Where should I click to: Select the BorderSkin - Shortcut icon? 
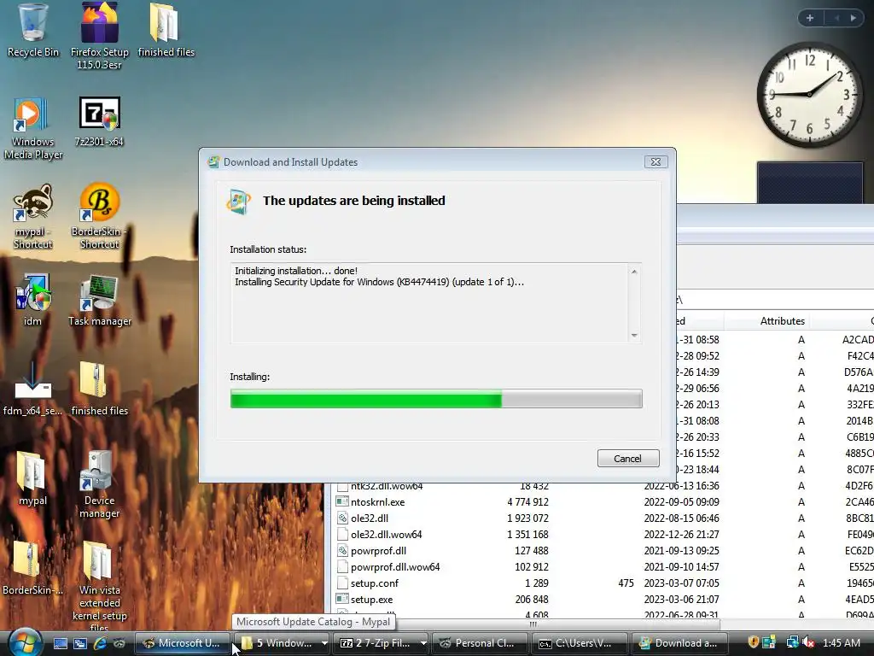click(x=99, y=216)
